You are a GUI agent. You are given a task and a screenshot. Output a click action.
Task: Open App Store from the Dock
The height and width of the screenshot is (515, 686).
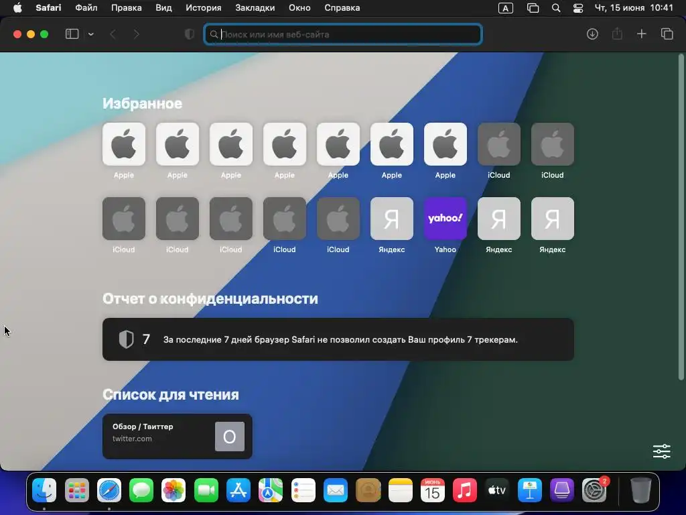(238, 490)
